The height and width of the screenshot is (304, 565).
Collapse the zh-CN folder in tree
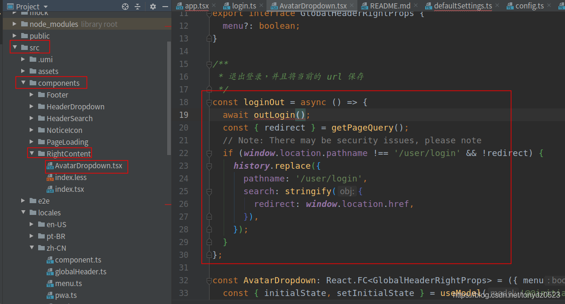[32, 248]
